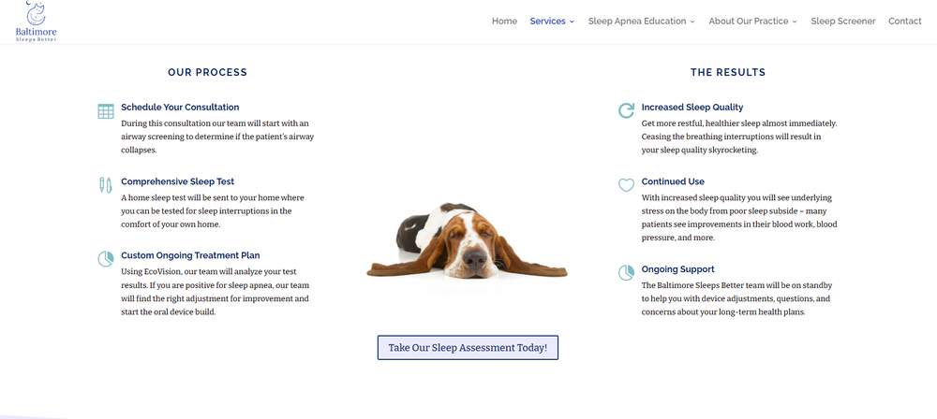Click the Schedule Your Consultation heading

180,108
